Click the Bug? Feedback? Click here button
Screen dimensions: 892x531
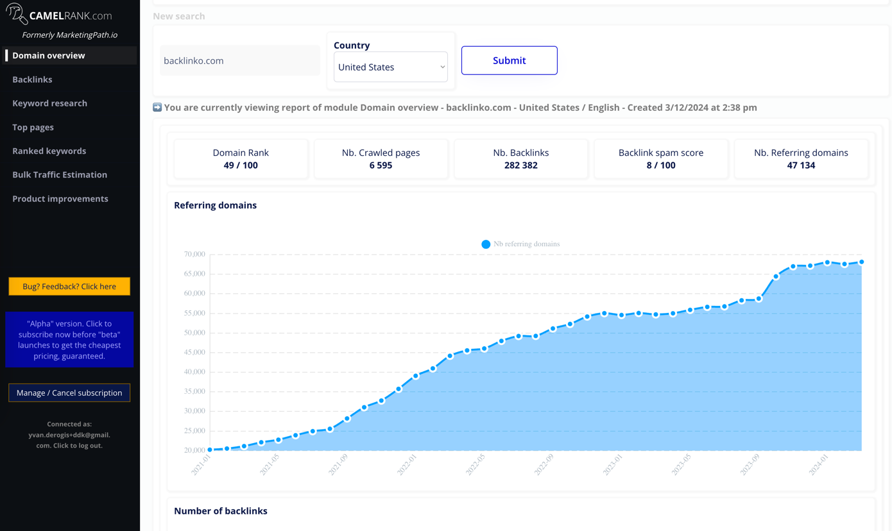tap(69, 287)
